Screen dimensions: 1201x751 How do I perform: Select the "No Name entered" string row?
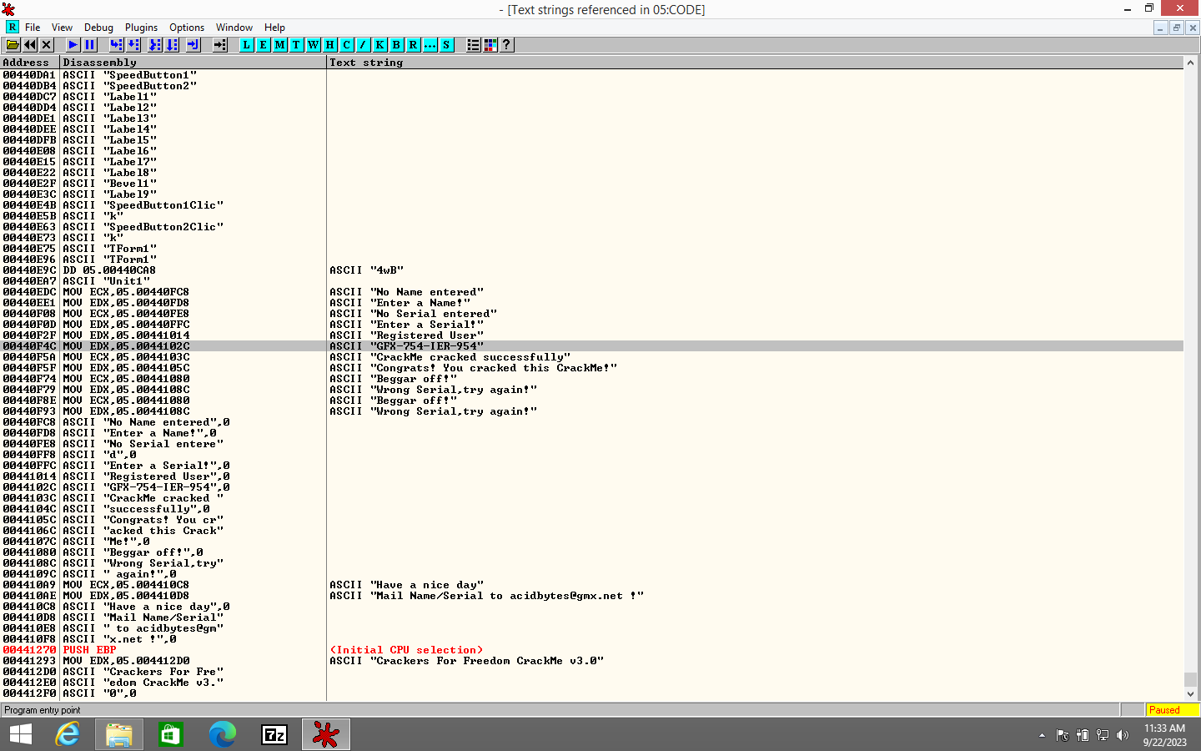(x=591, y=292)
